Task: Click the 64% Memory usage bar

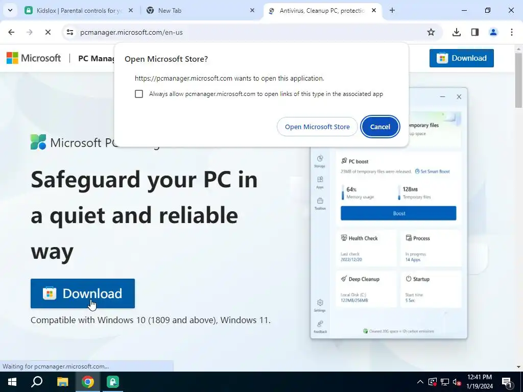Action: point(343,192)
